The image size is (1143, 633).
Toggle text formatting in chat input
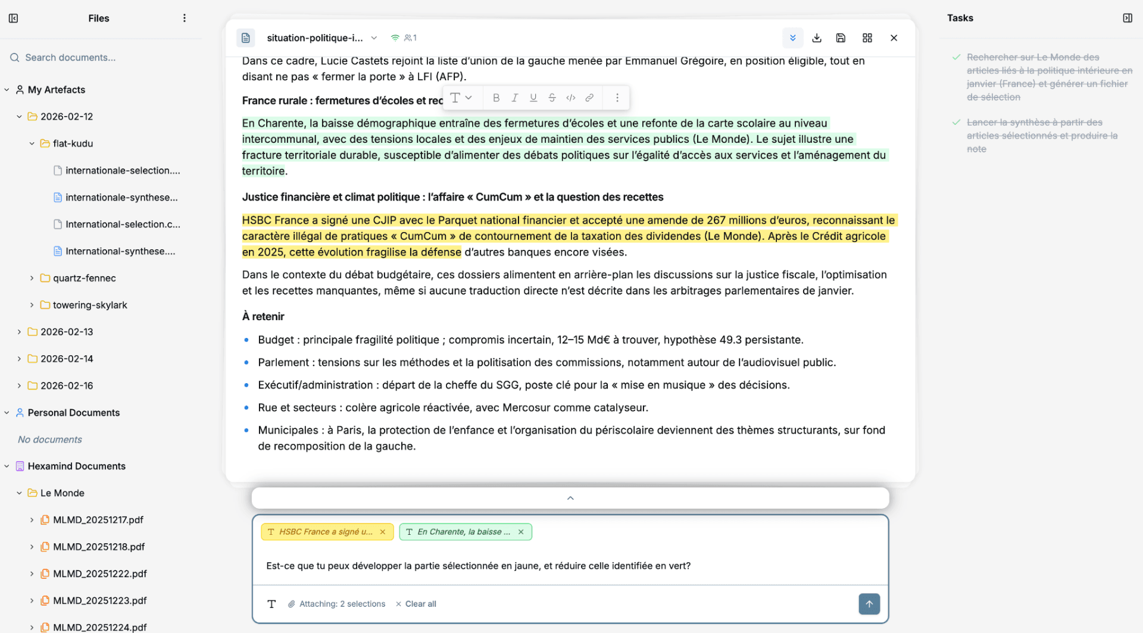pos(271,604)
